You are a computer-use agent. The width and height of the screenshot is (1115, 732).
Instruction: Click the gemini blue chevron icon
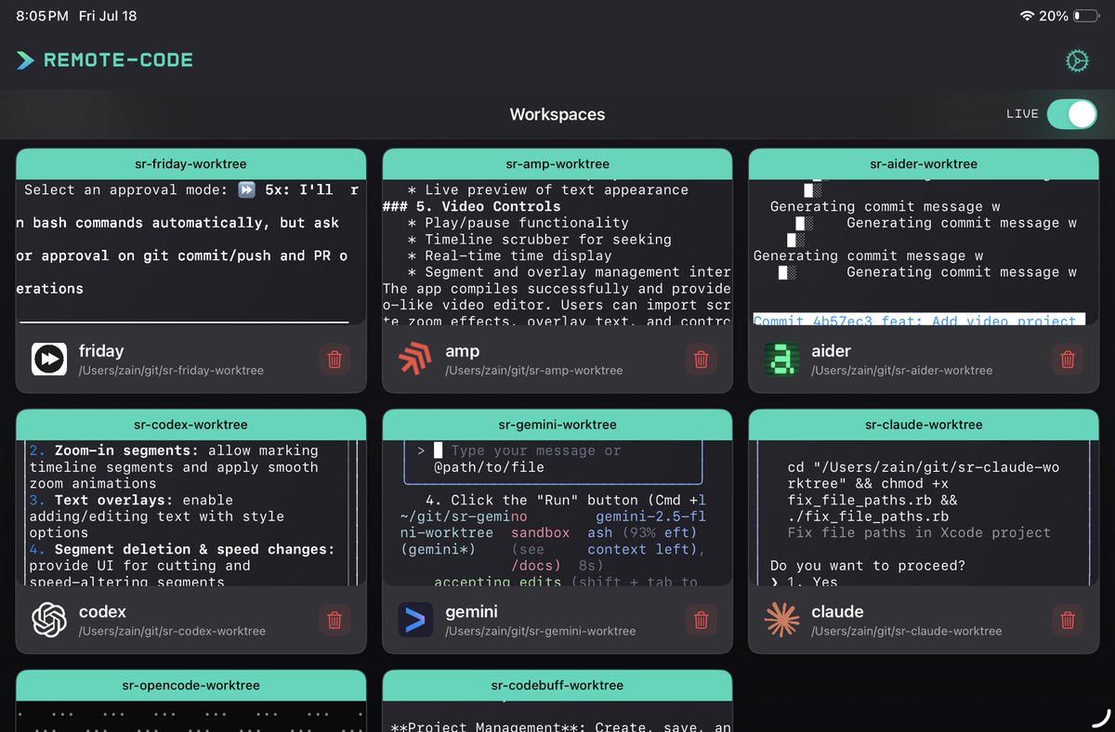415,620
